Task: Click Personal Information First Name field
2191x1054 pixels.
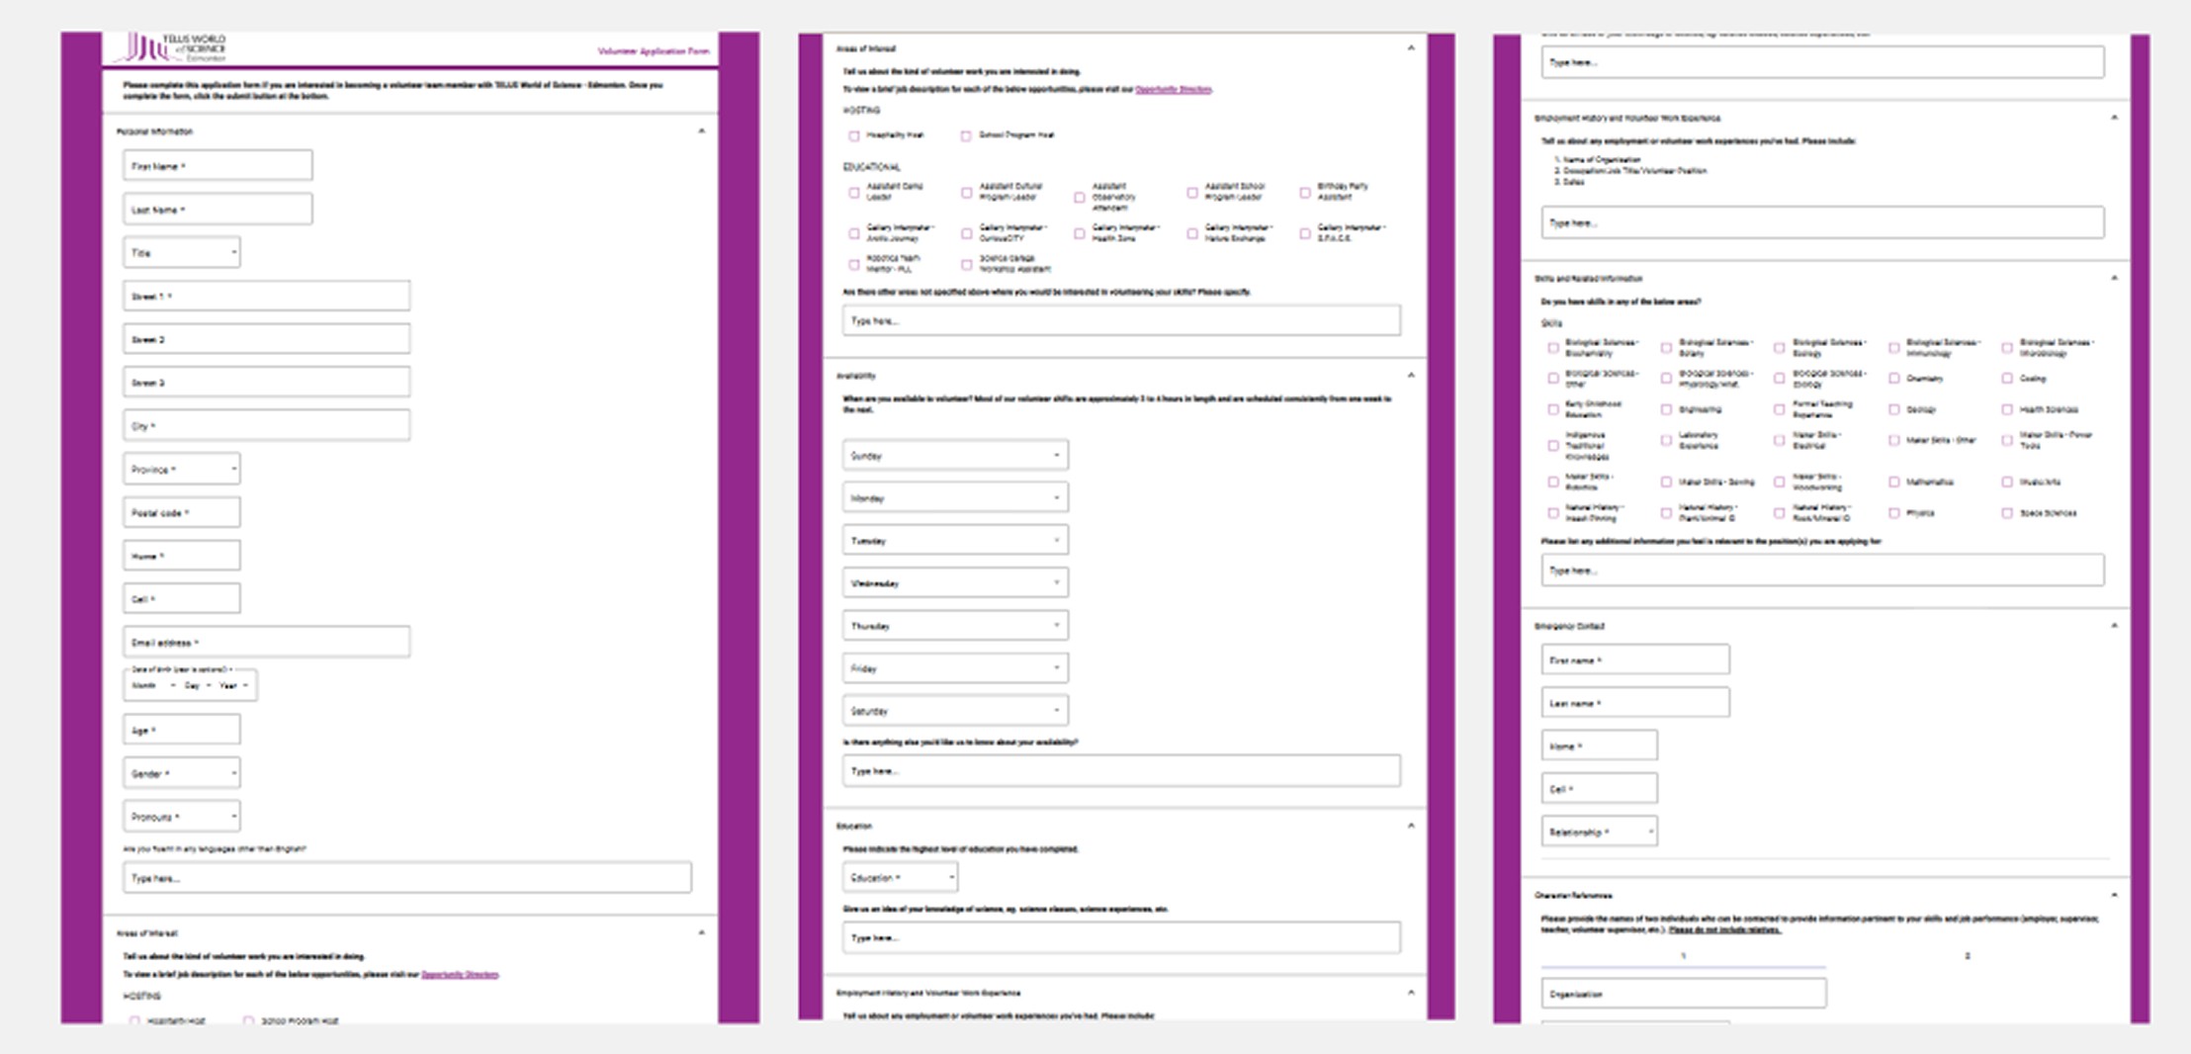Action: click(218, 166)
